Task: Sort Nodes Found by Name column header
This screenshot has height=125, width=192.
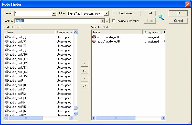Action: point(29,32)
